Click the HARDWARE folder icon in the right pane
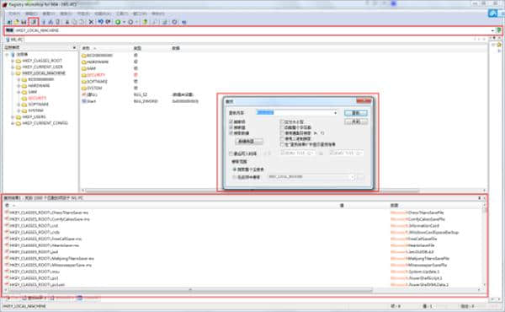Image resolution: width=505 pixels, height=312 pixels. tap(84, 62)
